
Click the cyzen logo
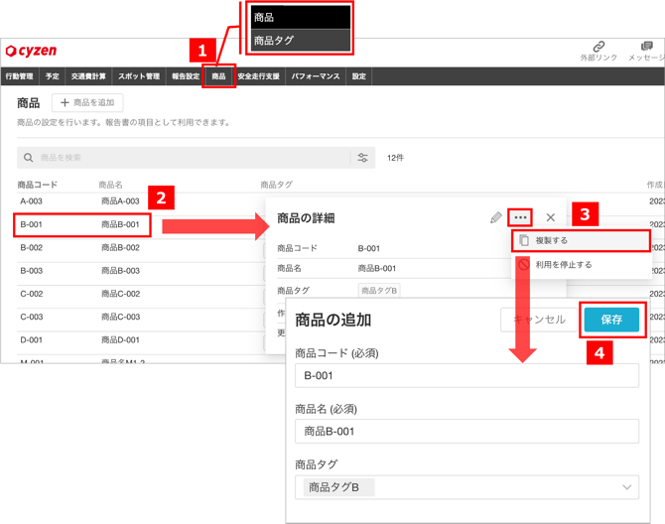click(x=32, y=51)
